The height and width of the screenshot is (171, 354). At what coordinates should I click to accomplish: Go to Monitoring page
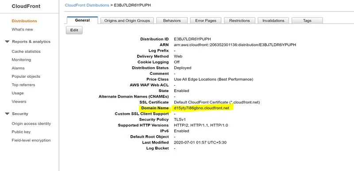pos(21,60)
